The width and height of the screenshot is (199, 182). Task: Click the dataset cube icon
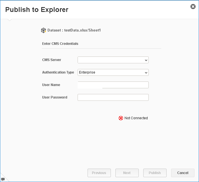[43, 30]
